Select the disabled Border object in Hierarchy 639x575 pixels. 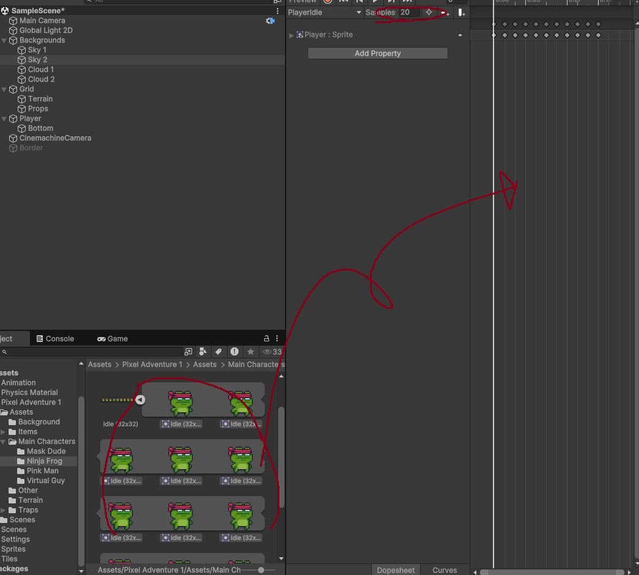click(31, 148)
